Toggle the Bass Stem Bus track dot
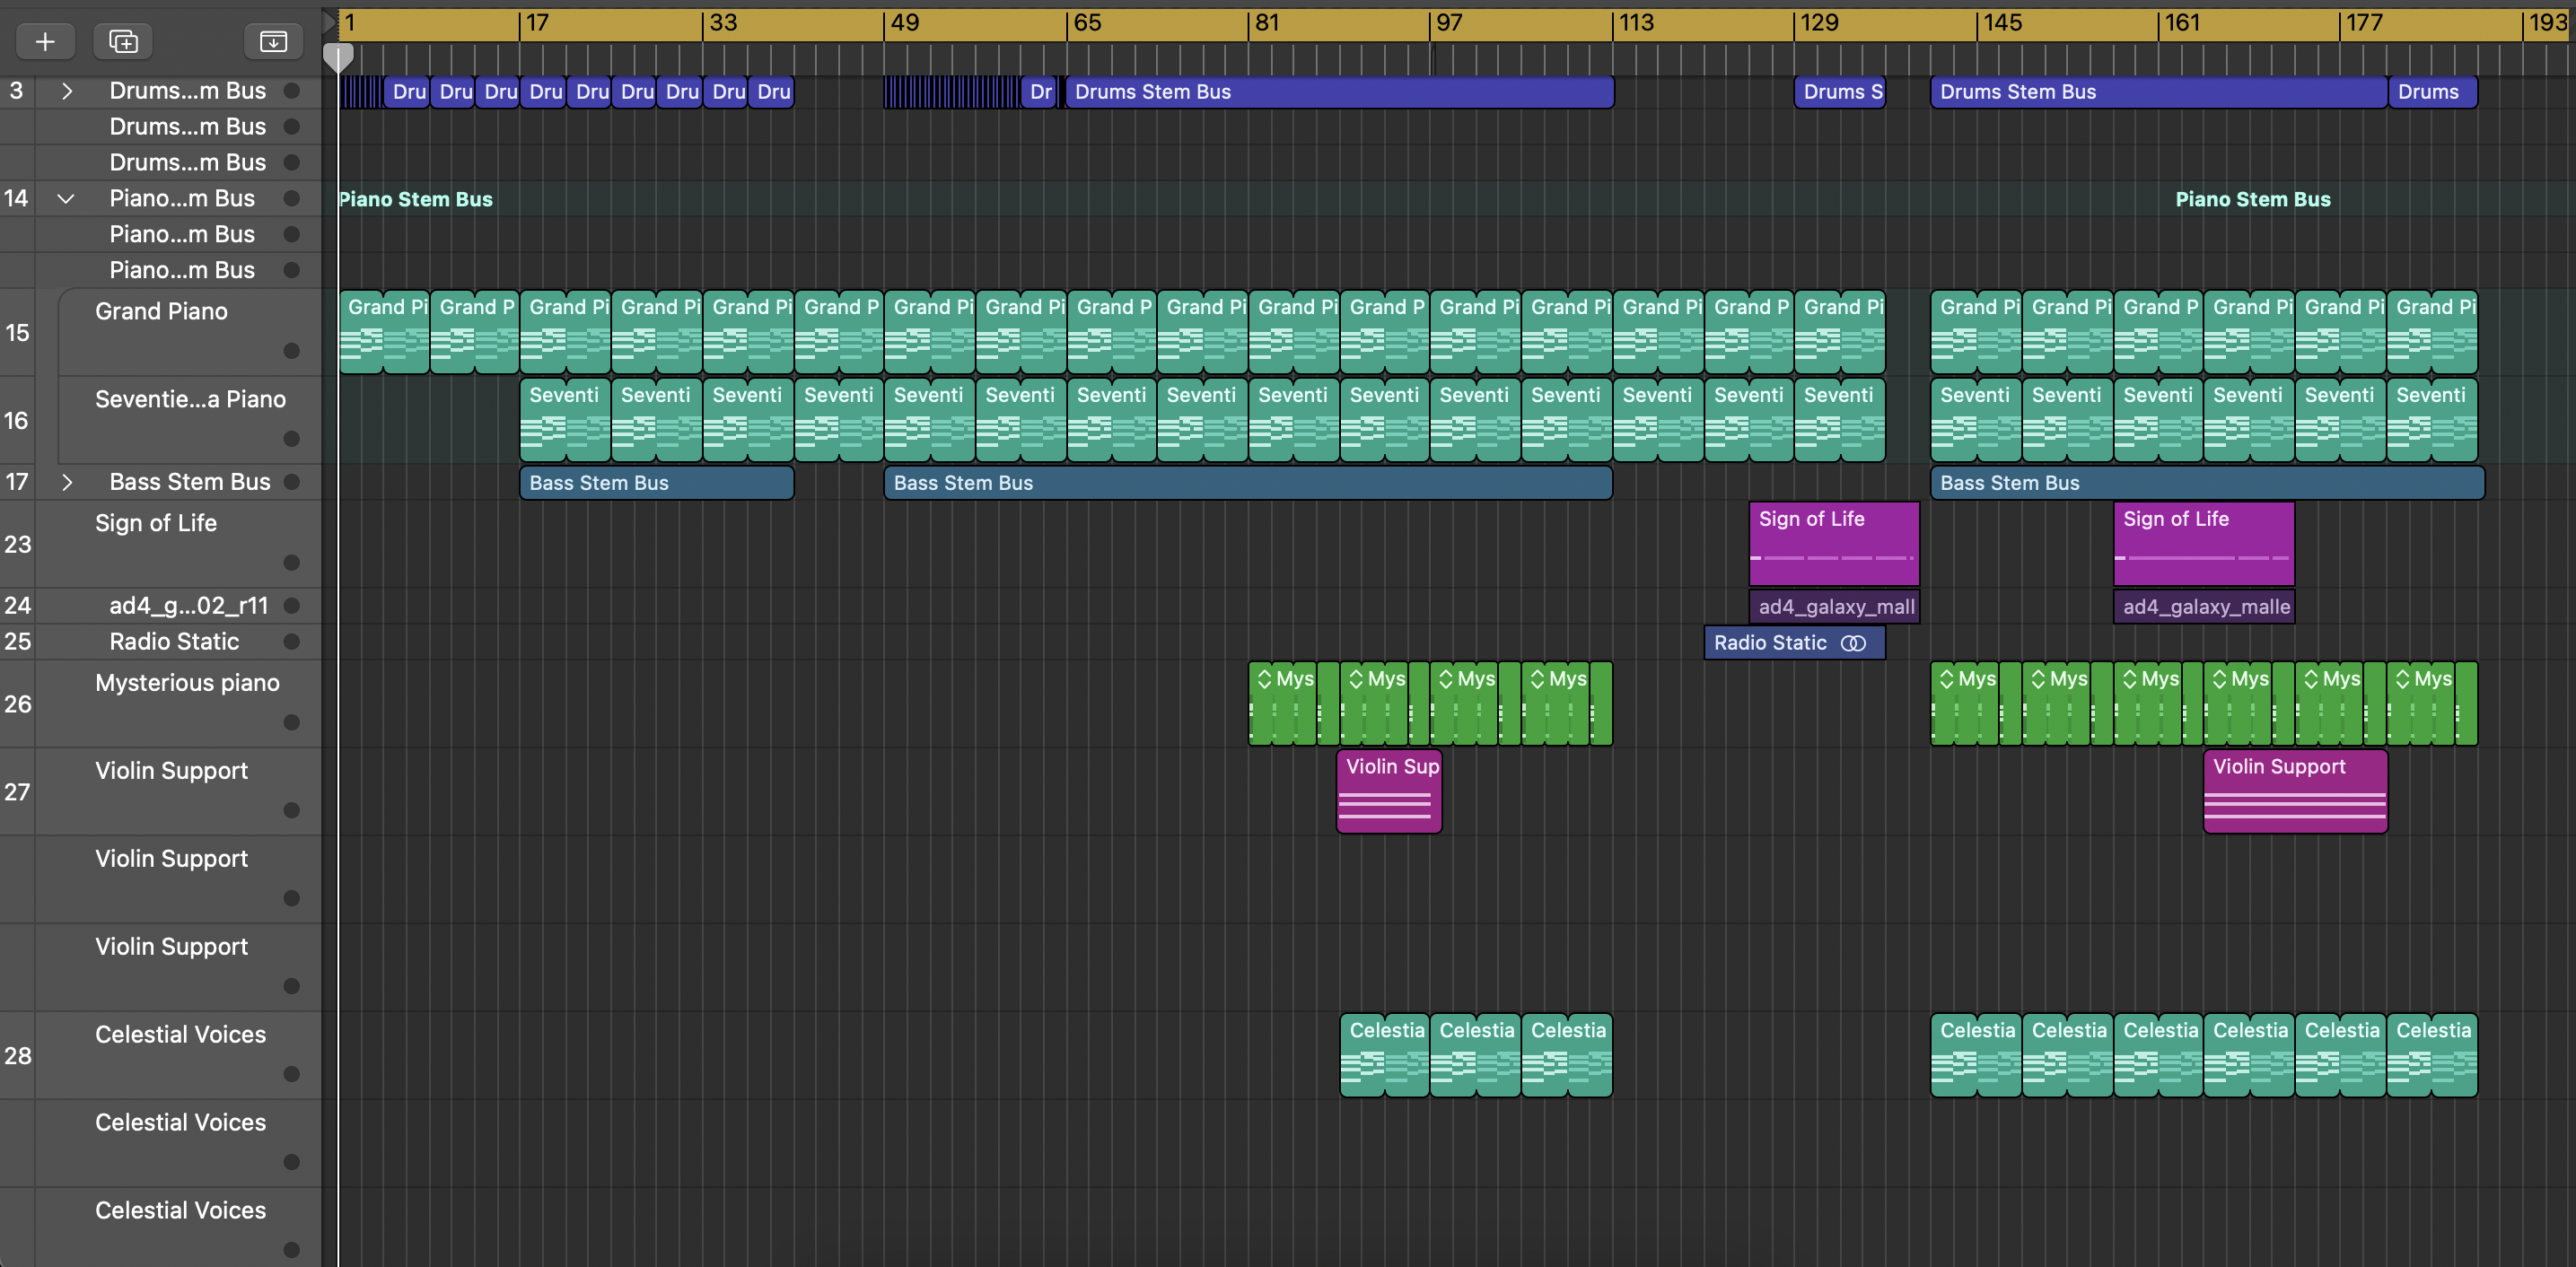 point(292,482)
